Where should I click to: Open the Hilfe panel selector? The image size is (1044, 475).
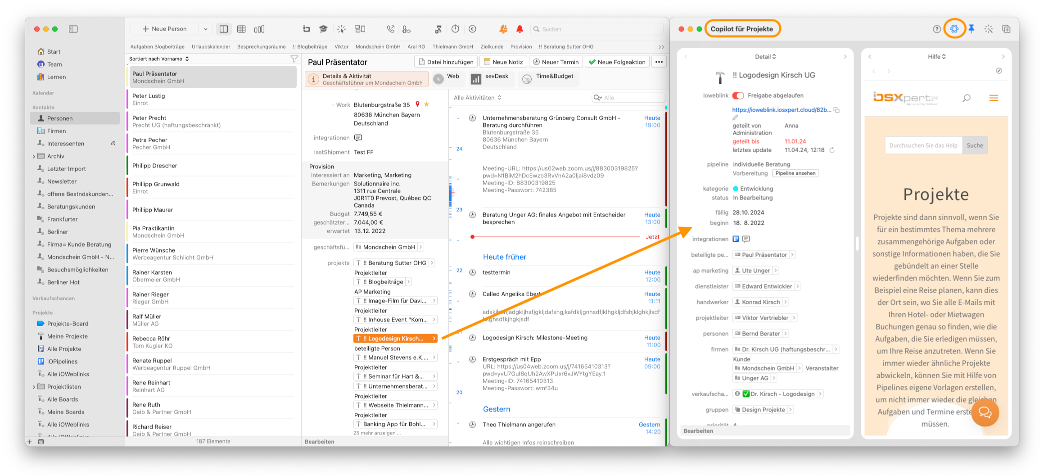[936, 57]
